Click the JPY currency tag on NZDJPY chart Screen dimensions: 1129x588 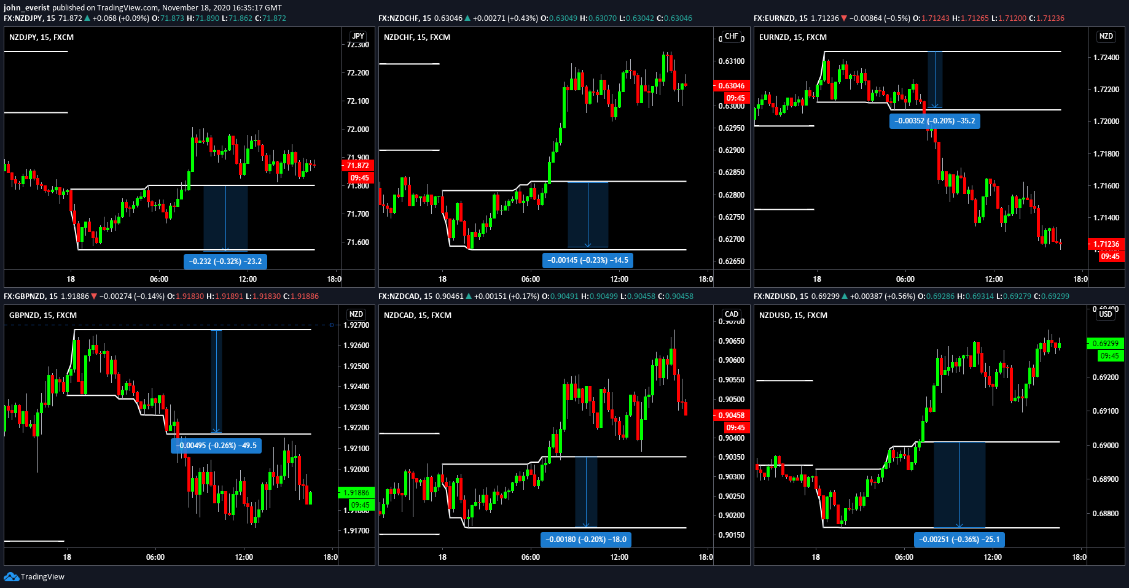point(358,36)
